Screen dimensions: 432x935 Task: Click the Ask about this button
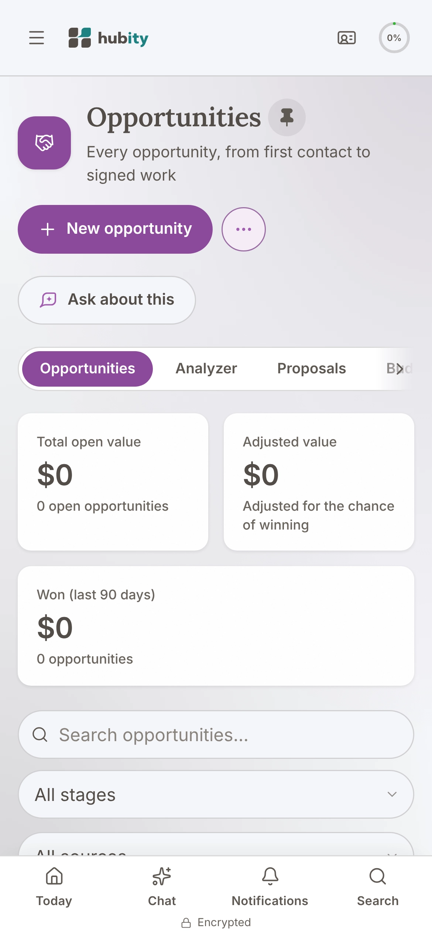click(107, 300)
